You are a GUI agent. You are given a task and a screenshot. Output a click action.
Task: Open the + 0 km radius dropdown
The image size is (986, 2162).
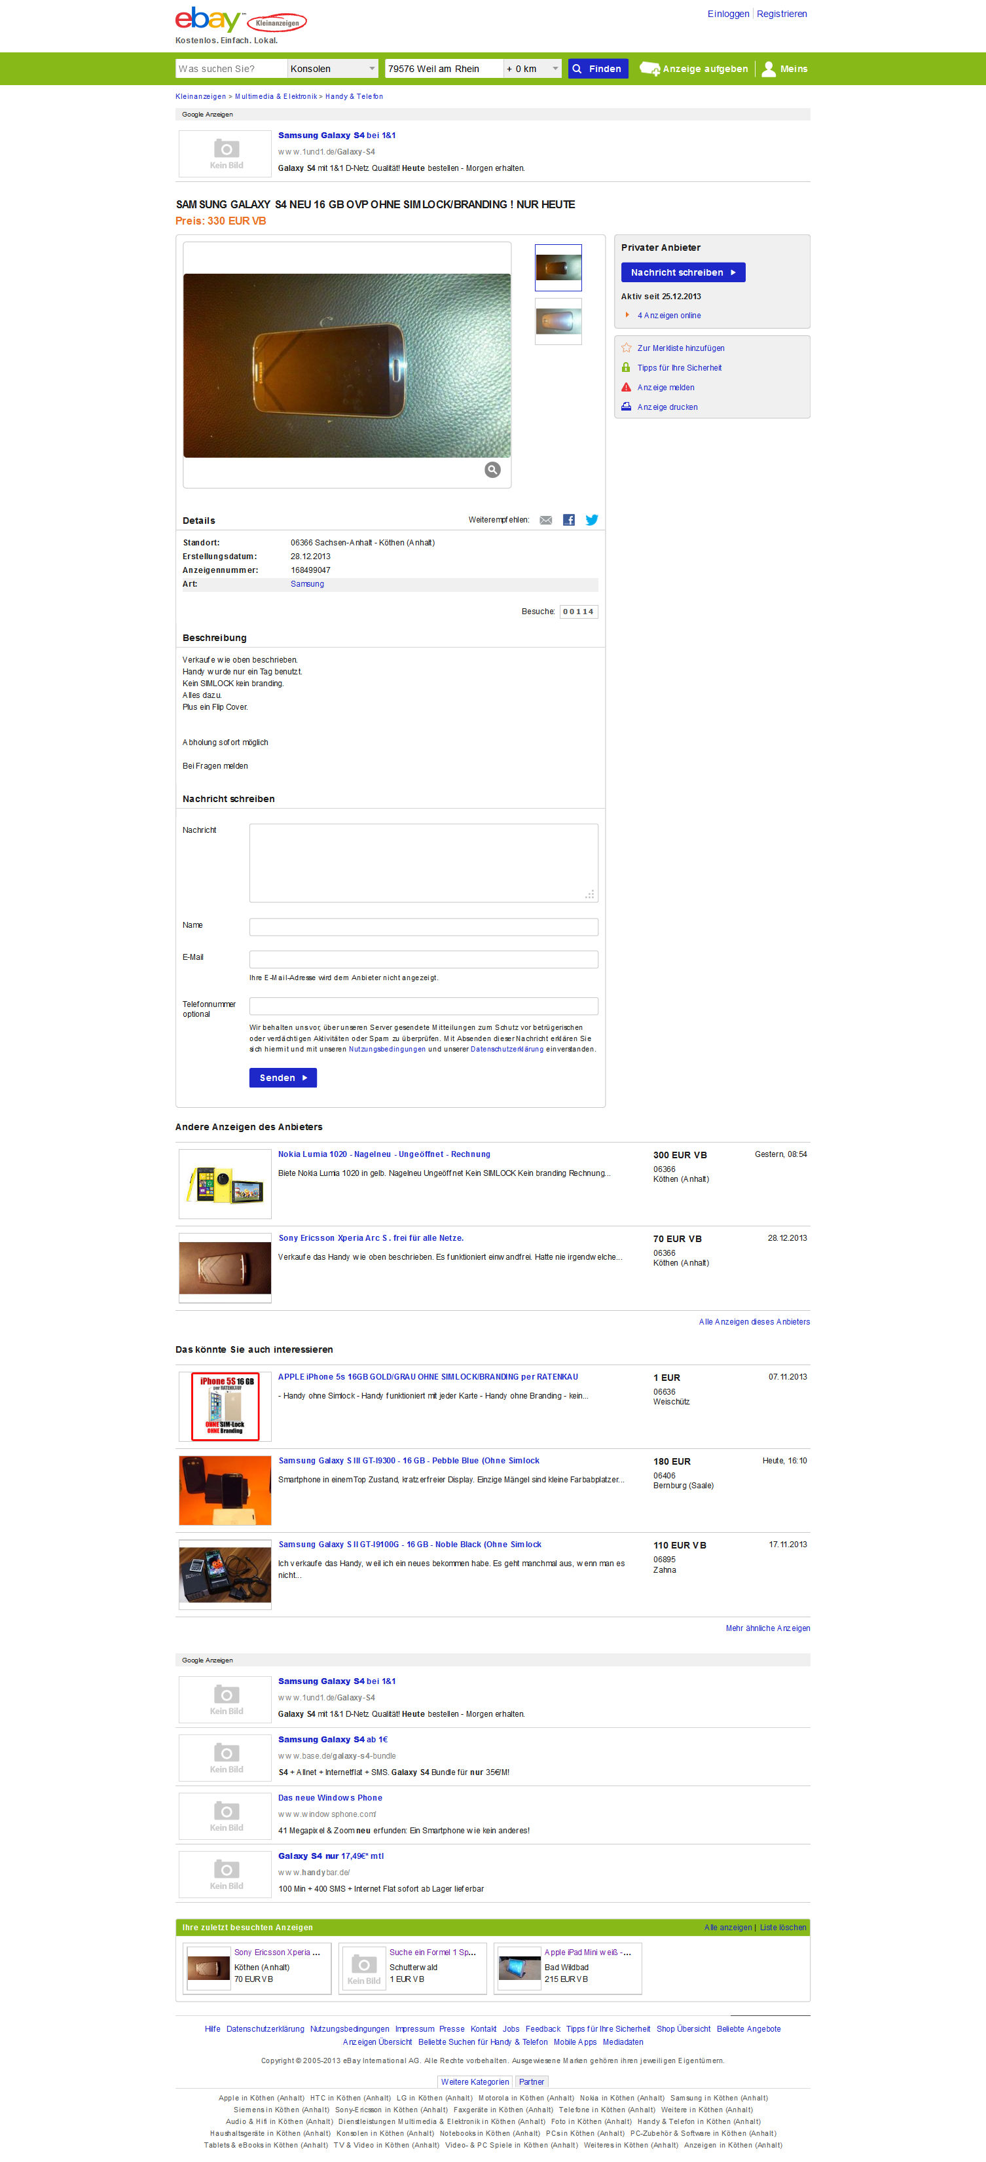[x=532, y=69]
